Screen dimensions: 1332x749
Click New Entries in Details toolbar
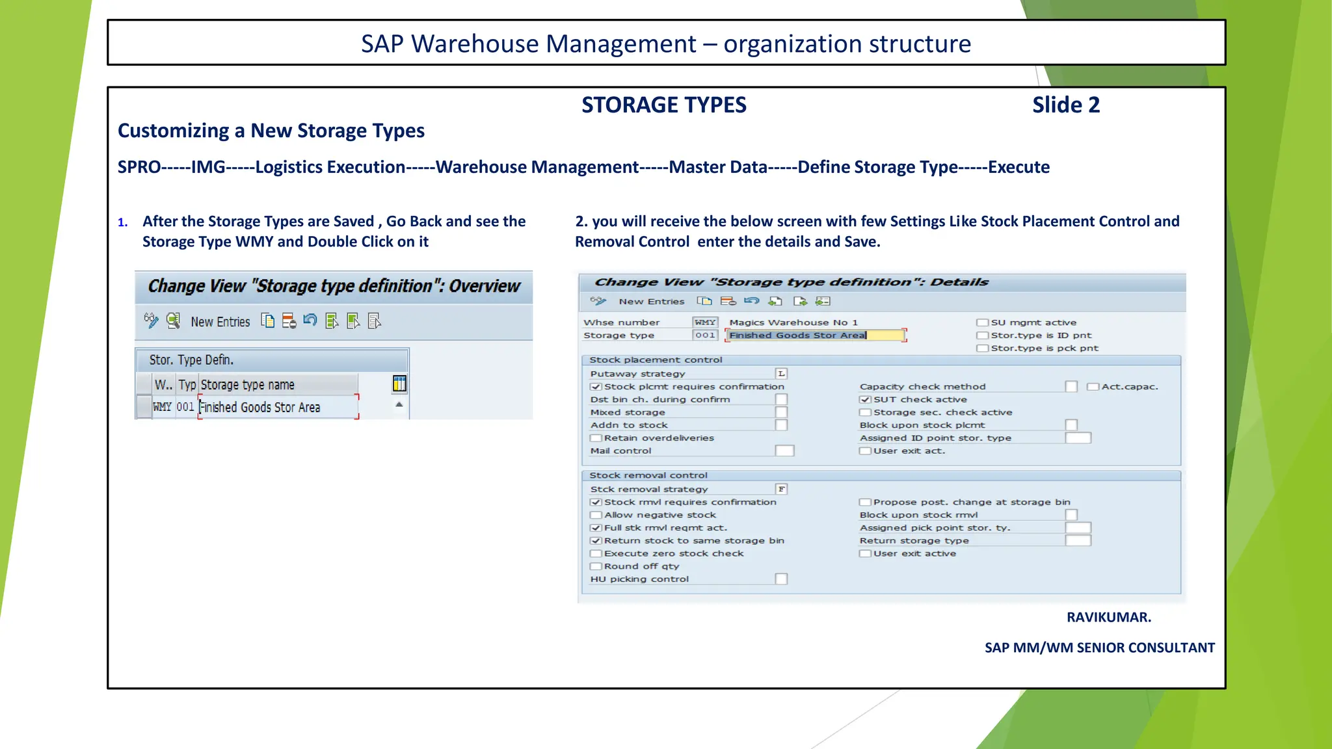(652, 302)
